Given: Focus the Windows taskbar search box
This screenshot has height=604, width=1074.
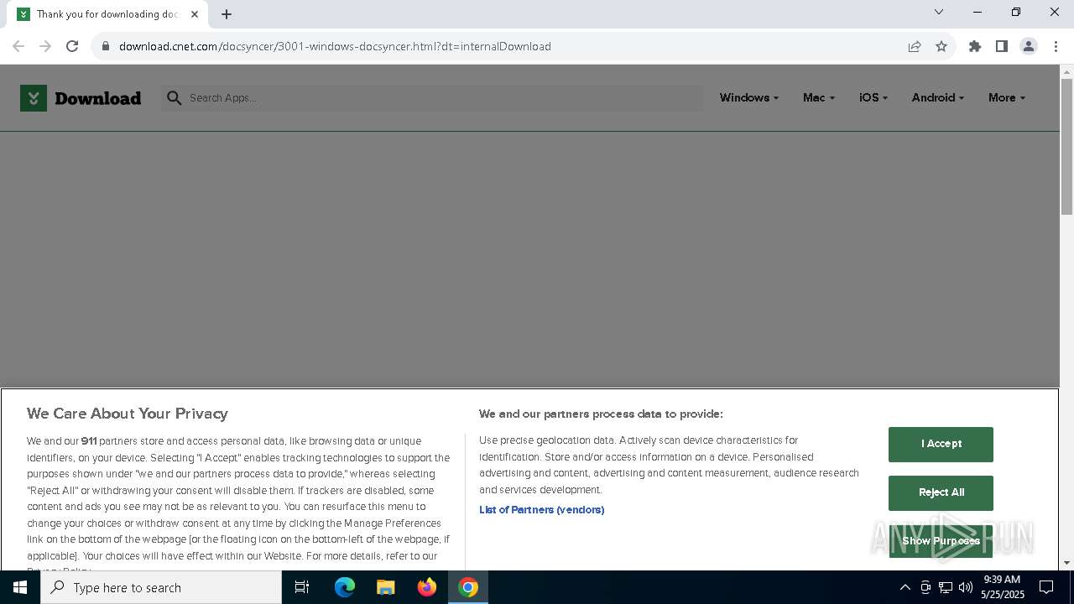Looking at the screenshot, I should [161, 587].
